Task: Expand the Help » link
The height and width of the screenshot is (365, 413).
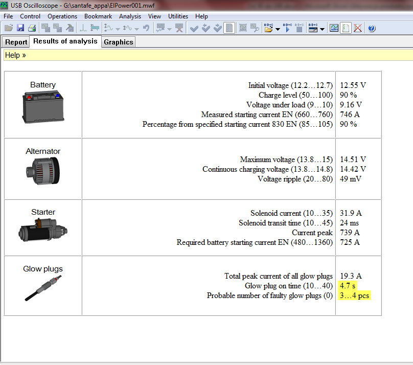Action: 15,55
